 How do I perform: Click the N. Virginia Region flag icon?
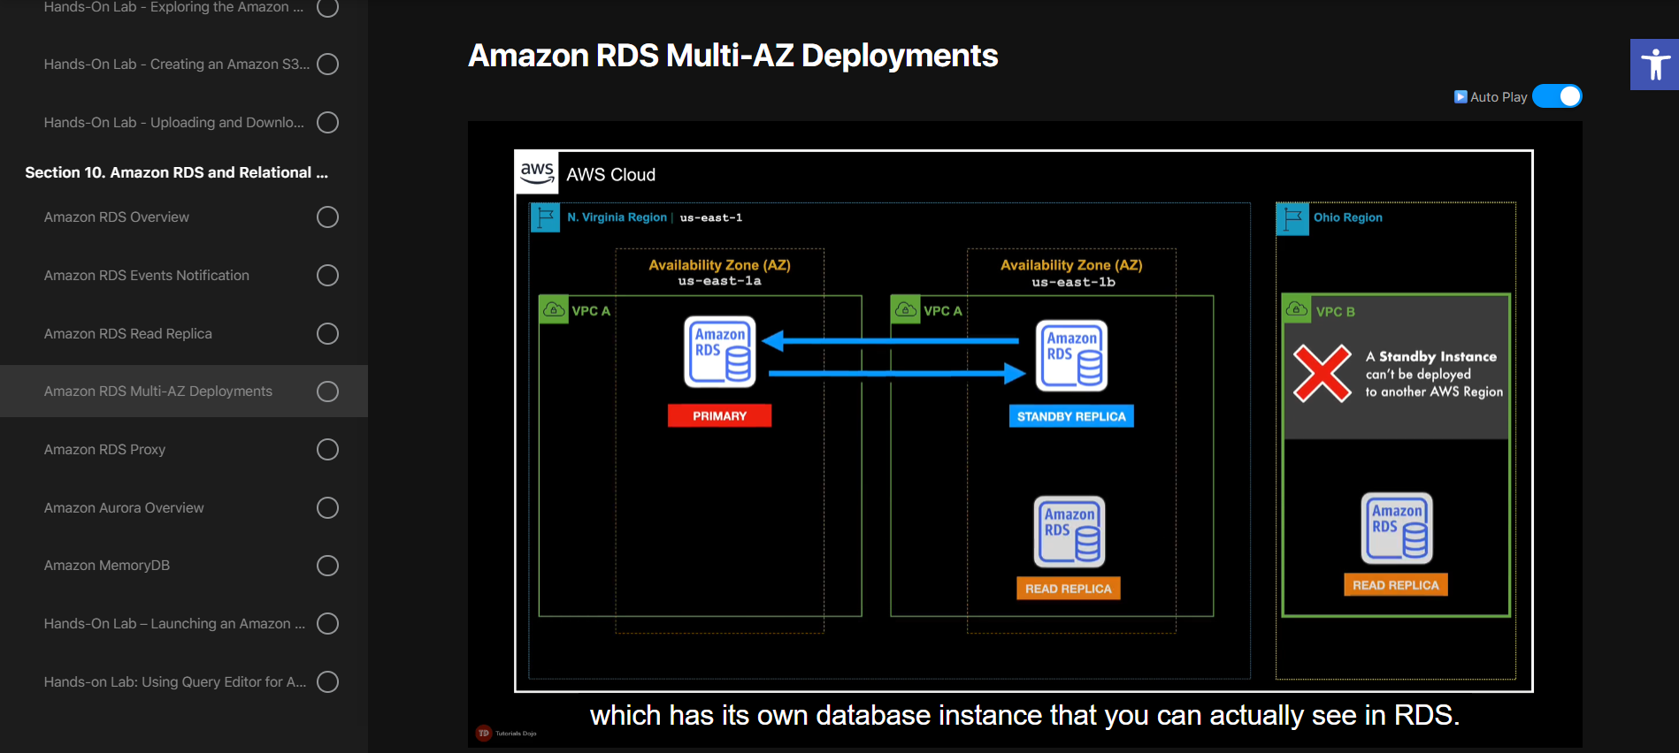(x=545, y=217)
